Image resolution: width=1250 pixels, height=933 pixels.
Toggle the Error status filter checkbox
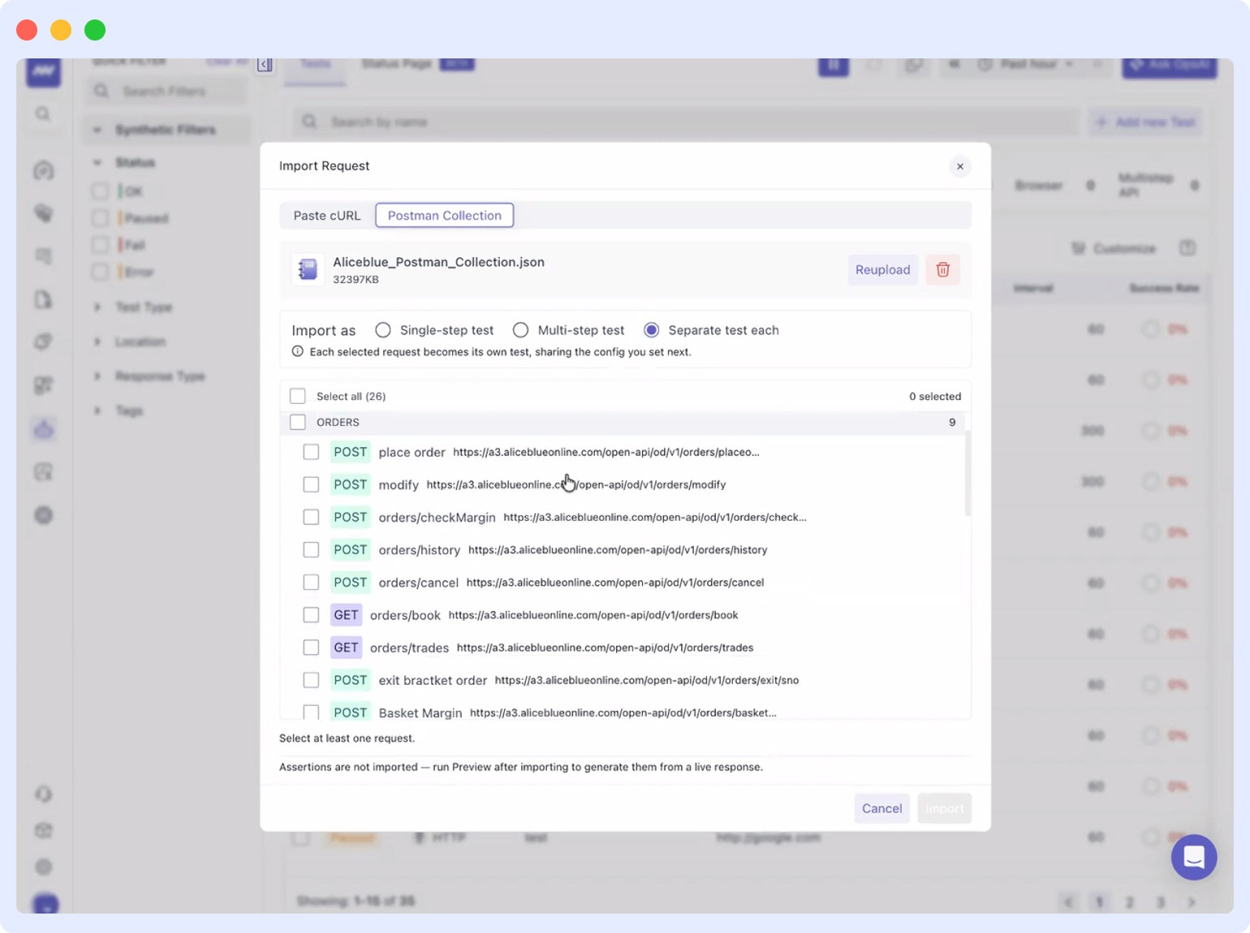(100, 272)
